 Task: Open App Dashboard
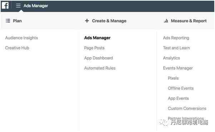pos(99,58)
